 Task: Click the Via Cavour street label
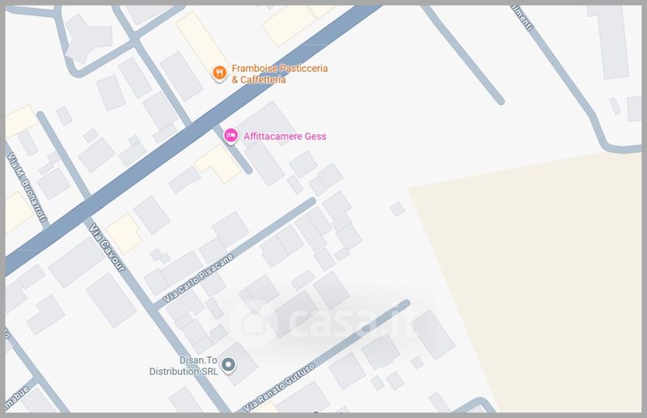pos(107,247)
